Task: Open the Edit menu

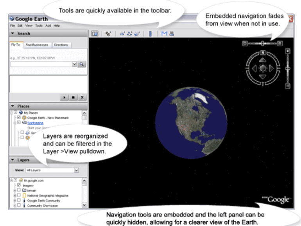Action: pos(20,25)
